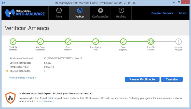Image resolution: width=191 pixels, height=109 pixels.
Task: Open View Identified Threats link
Action: pyautogui.click(x=23, y=78)
